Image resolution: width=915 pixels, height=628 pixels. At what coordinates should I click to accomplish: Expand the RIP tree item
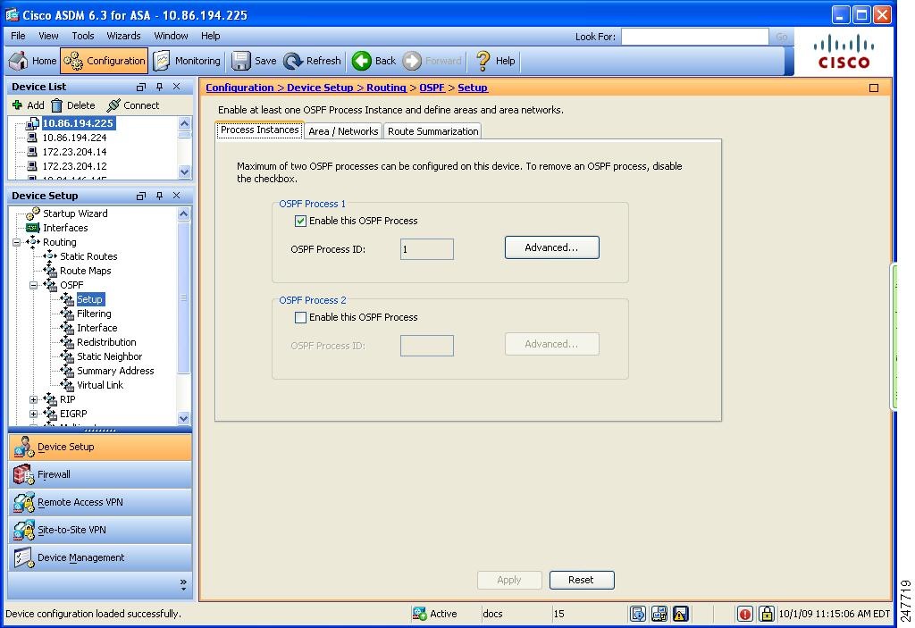pyautogui.click(x=34, y=399)
